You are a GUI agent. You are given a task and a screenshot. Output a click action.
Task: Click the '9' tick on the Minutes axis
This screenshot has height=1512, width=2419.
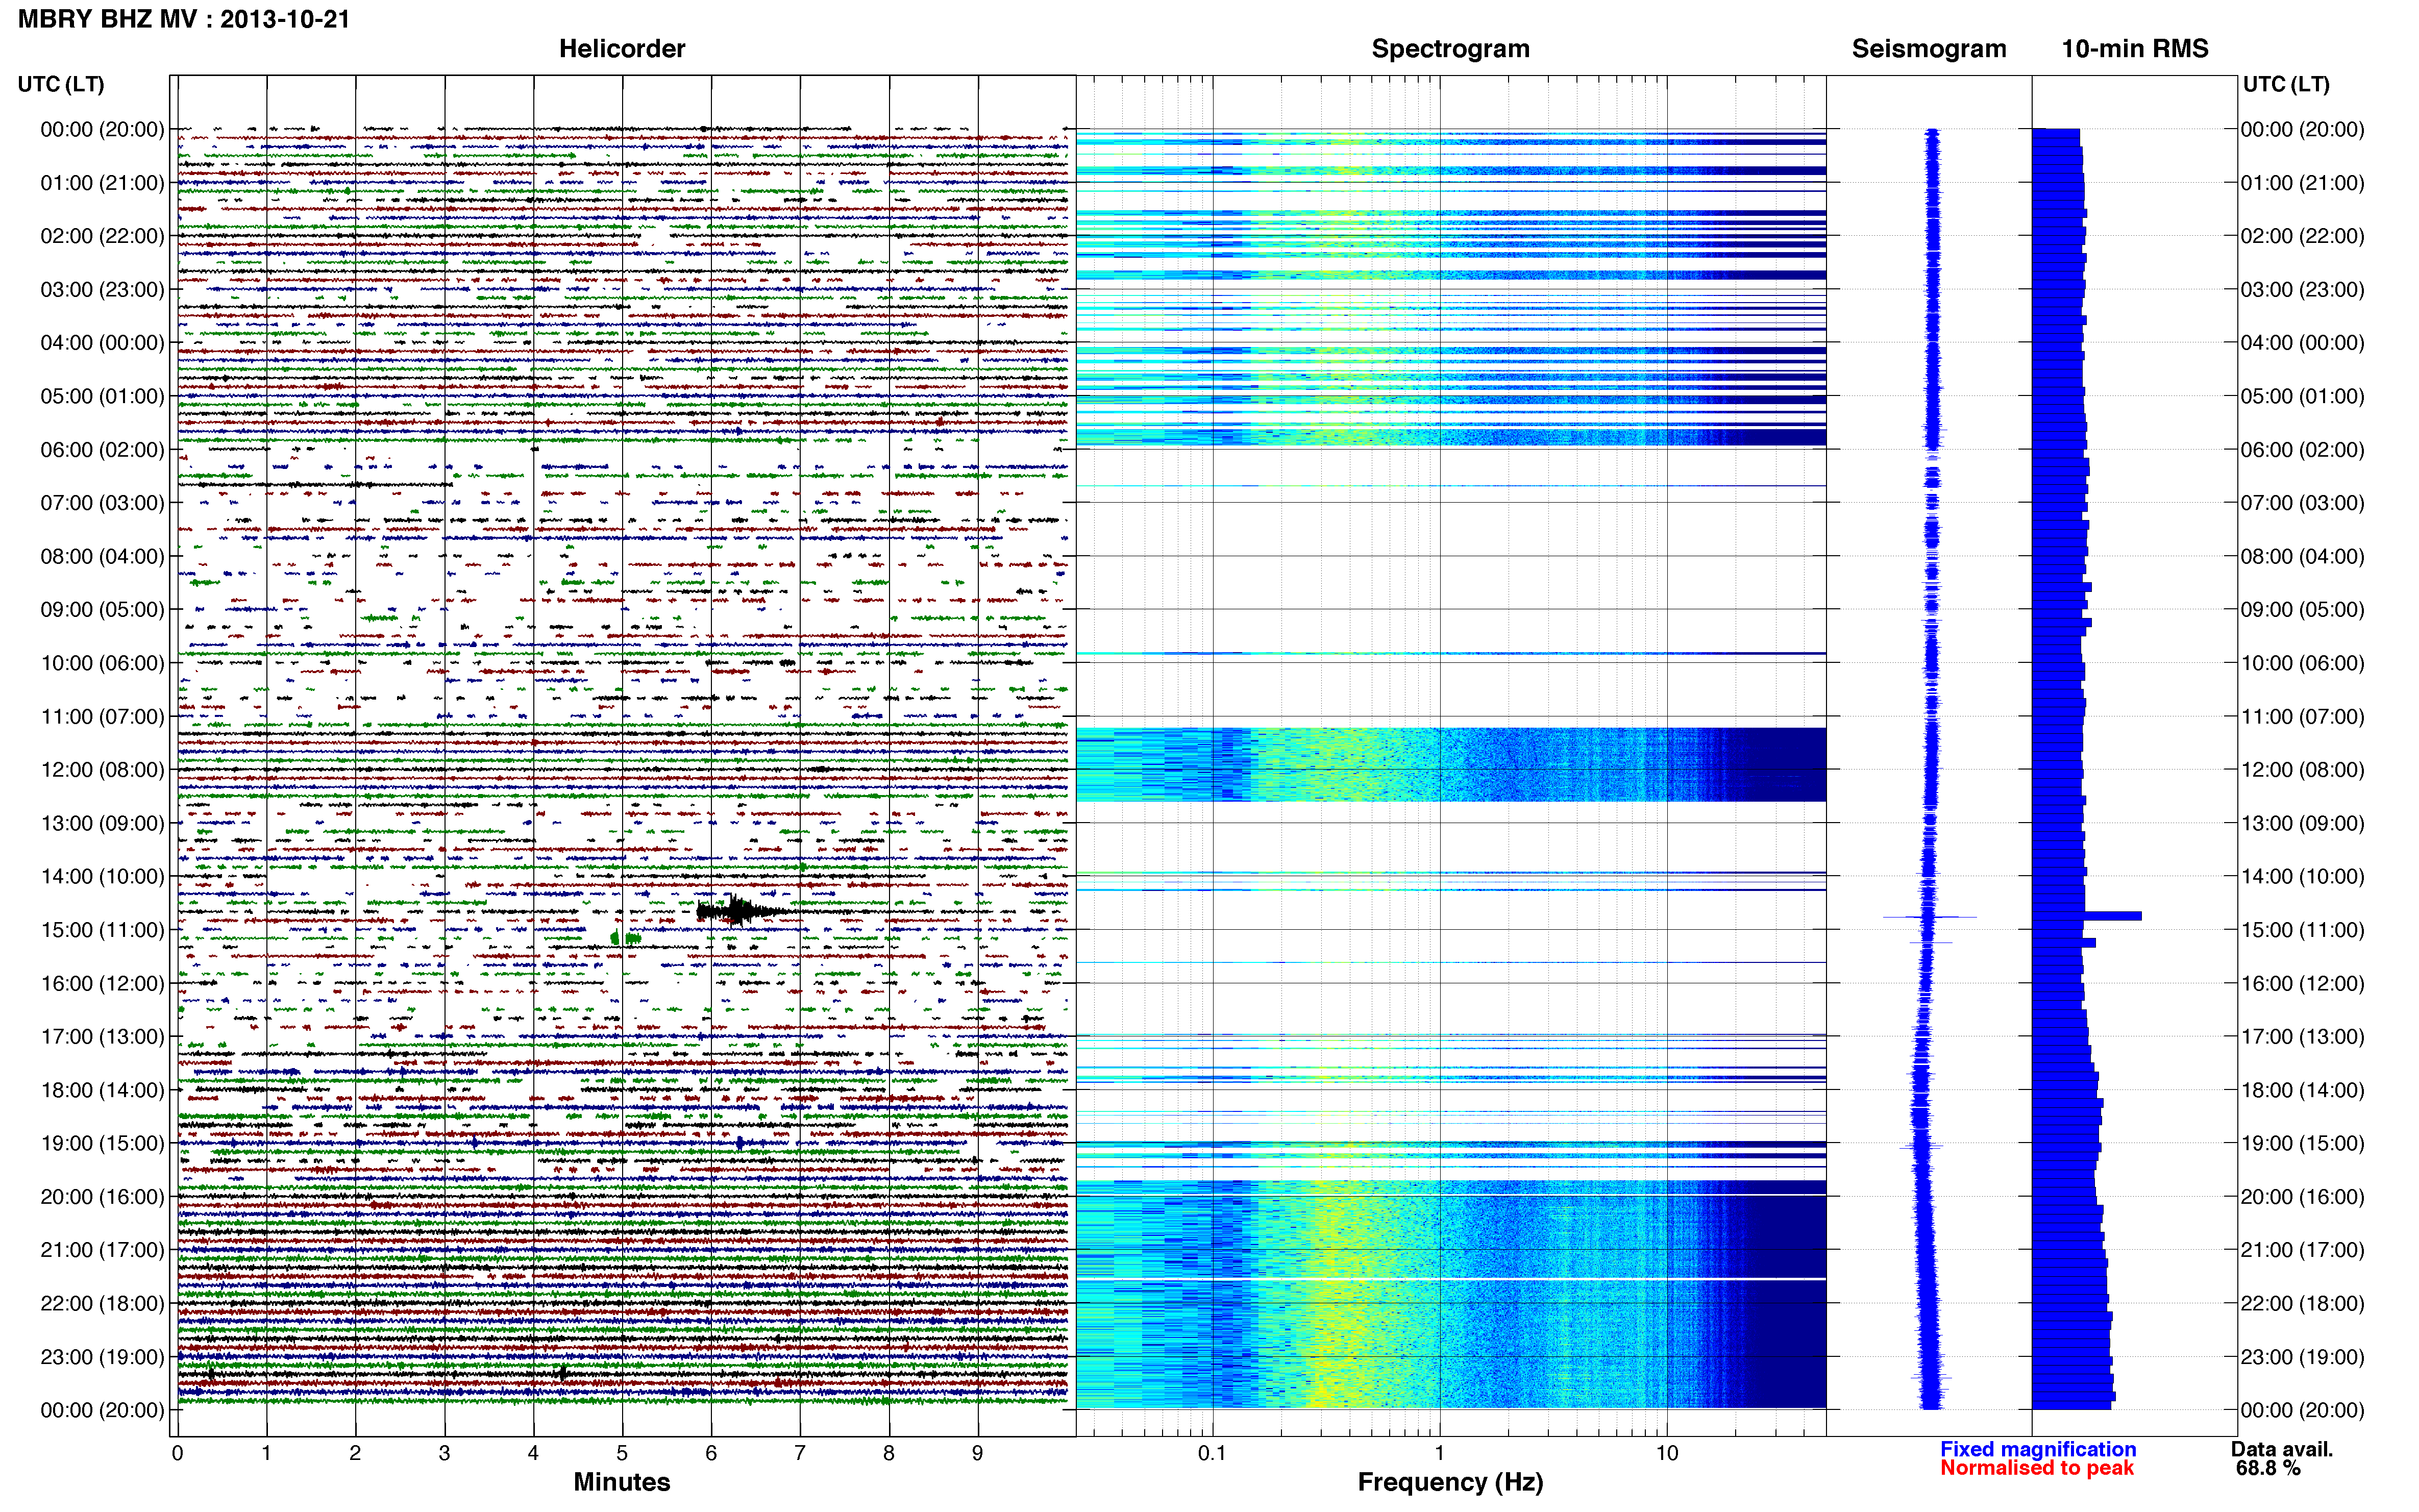(978, 1454)
